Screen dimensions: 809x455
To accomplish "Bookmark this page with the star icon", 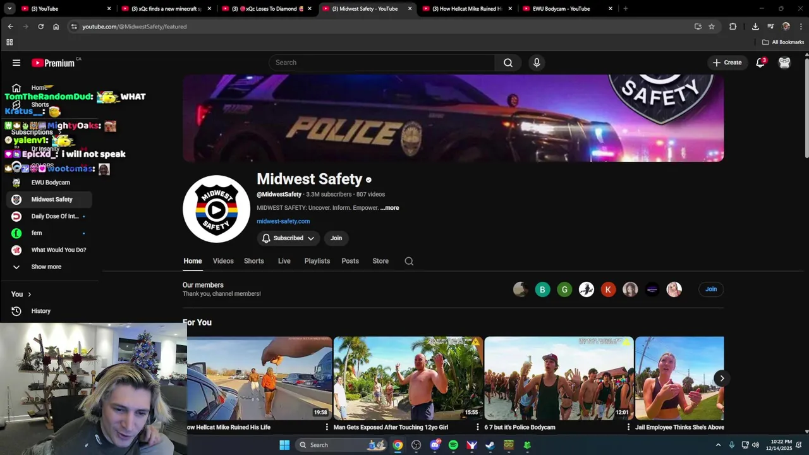I will [x=712, y=27].
